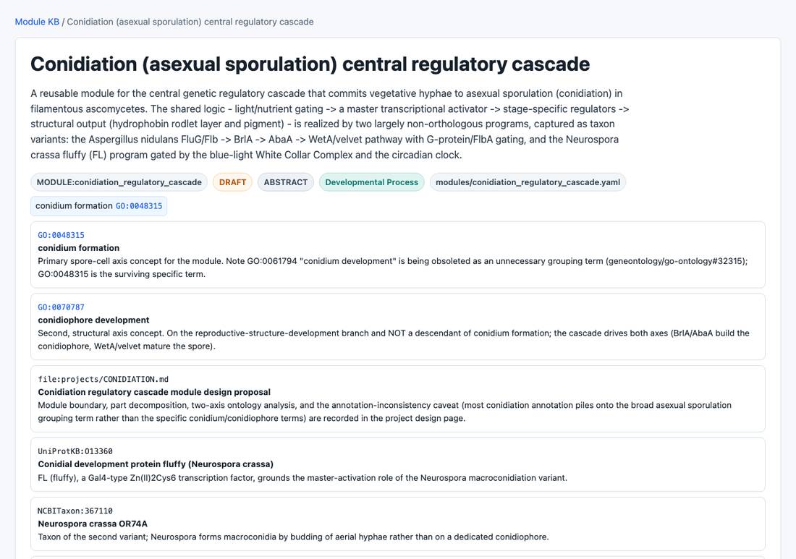Click the page title heading
Screen dimensions: 796x559
(310, 64)
